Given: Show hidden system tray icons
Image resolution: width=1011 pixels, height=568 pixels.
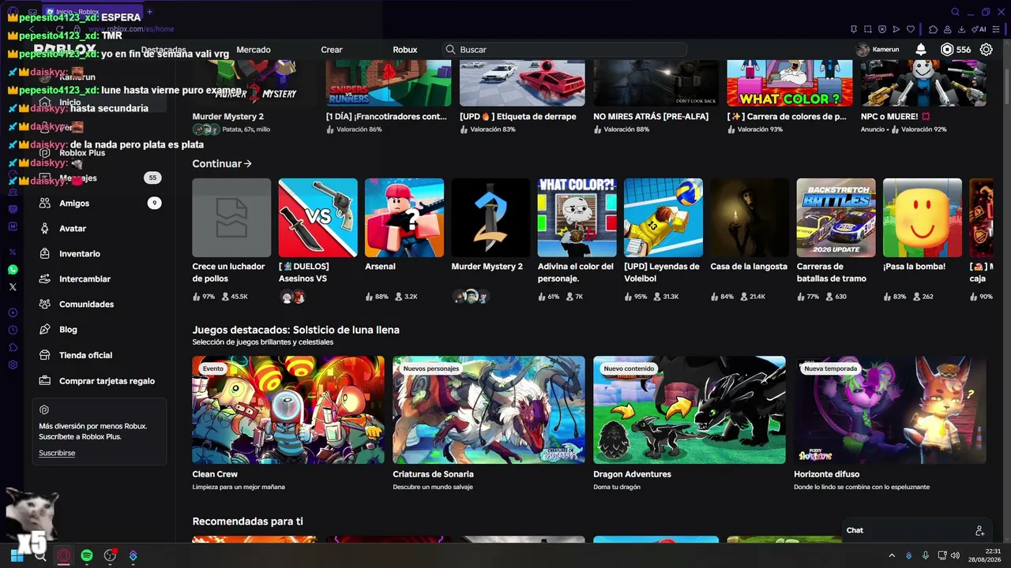Looking at the screenshot, I should click(x=892, y=555).
